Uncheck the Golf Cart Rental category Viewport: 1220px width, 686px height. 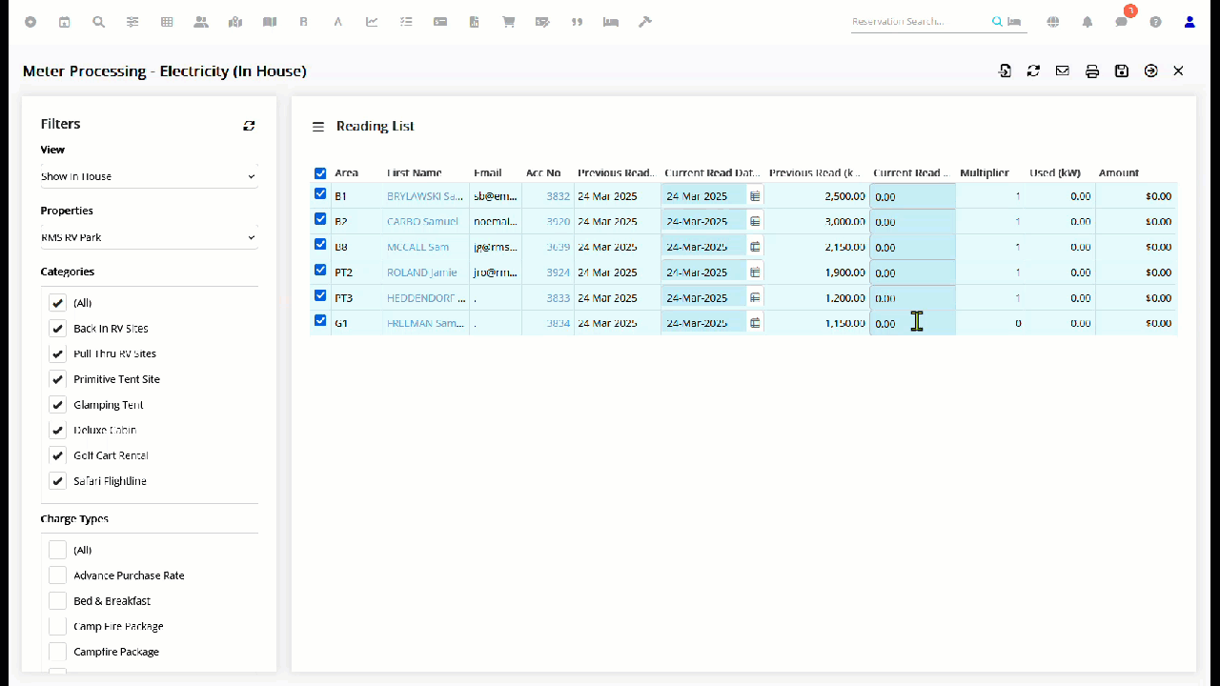pyautogui.click(x=58, y=455)
